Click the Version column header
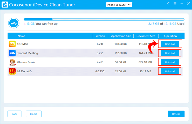 pos(100,36)
